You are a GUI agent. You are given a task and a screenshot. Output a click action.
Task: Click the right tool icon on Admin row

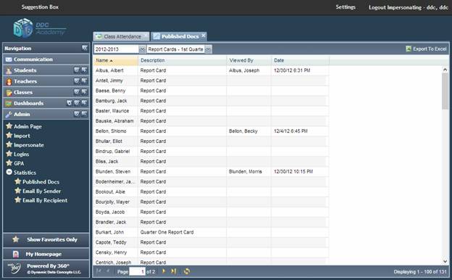[84, 114]
